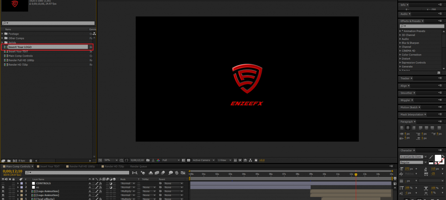Screen dimensions: 446x200
Task: Toggle Hide Shy Layers switch in timeline
Action: point(151,173)
